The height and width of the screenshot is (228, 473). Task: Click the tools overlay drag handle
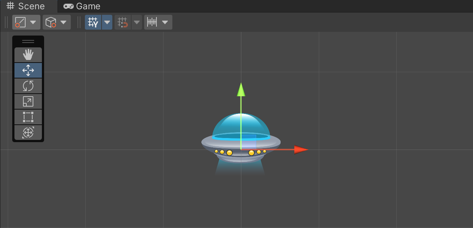(28, 41)
